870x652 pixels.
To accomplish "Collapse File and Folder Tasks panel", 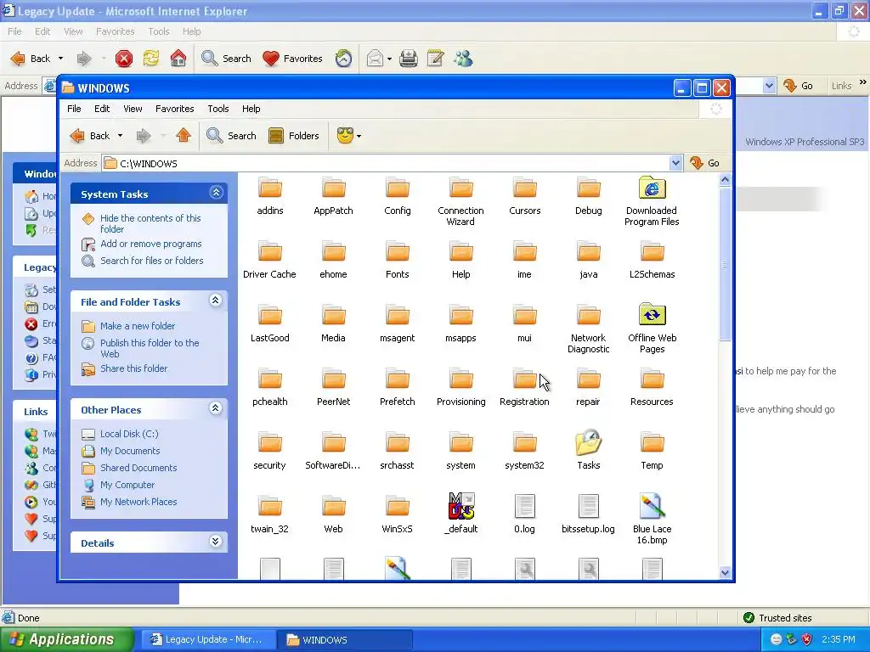I will pyautogui.click(x=216, y=301).
